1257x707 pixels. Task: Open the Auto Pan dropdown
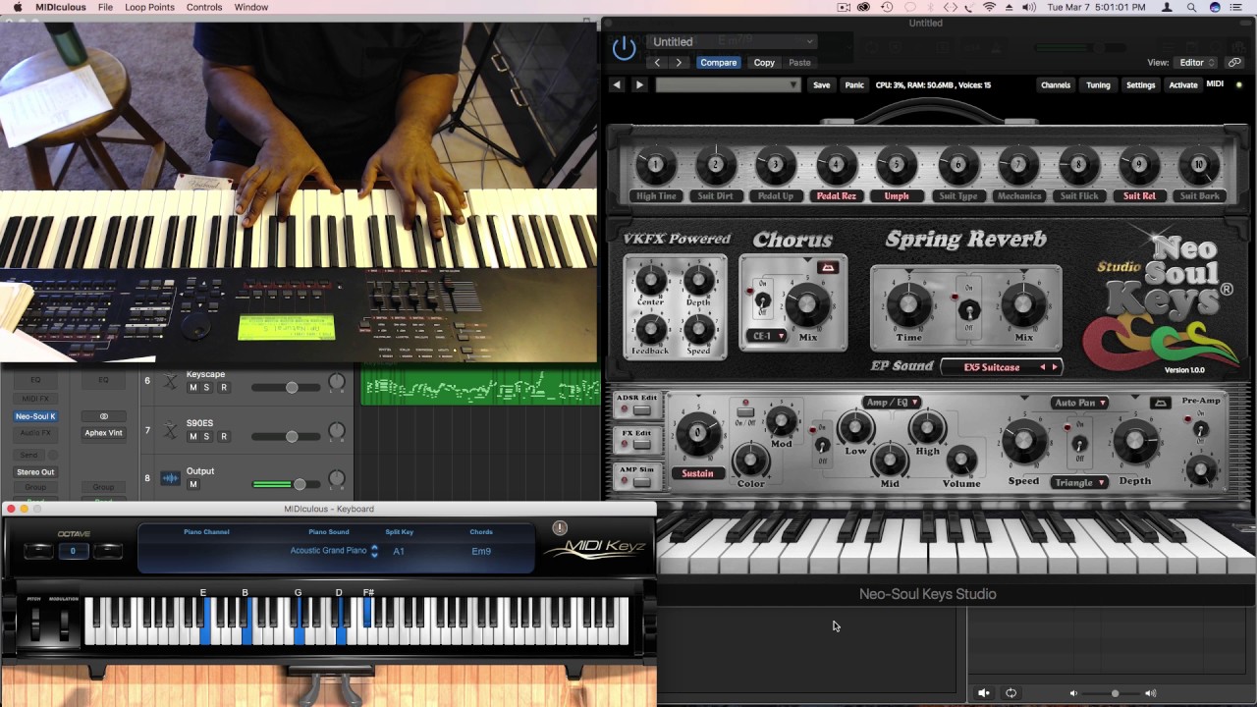point(1079,403)
